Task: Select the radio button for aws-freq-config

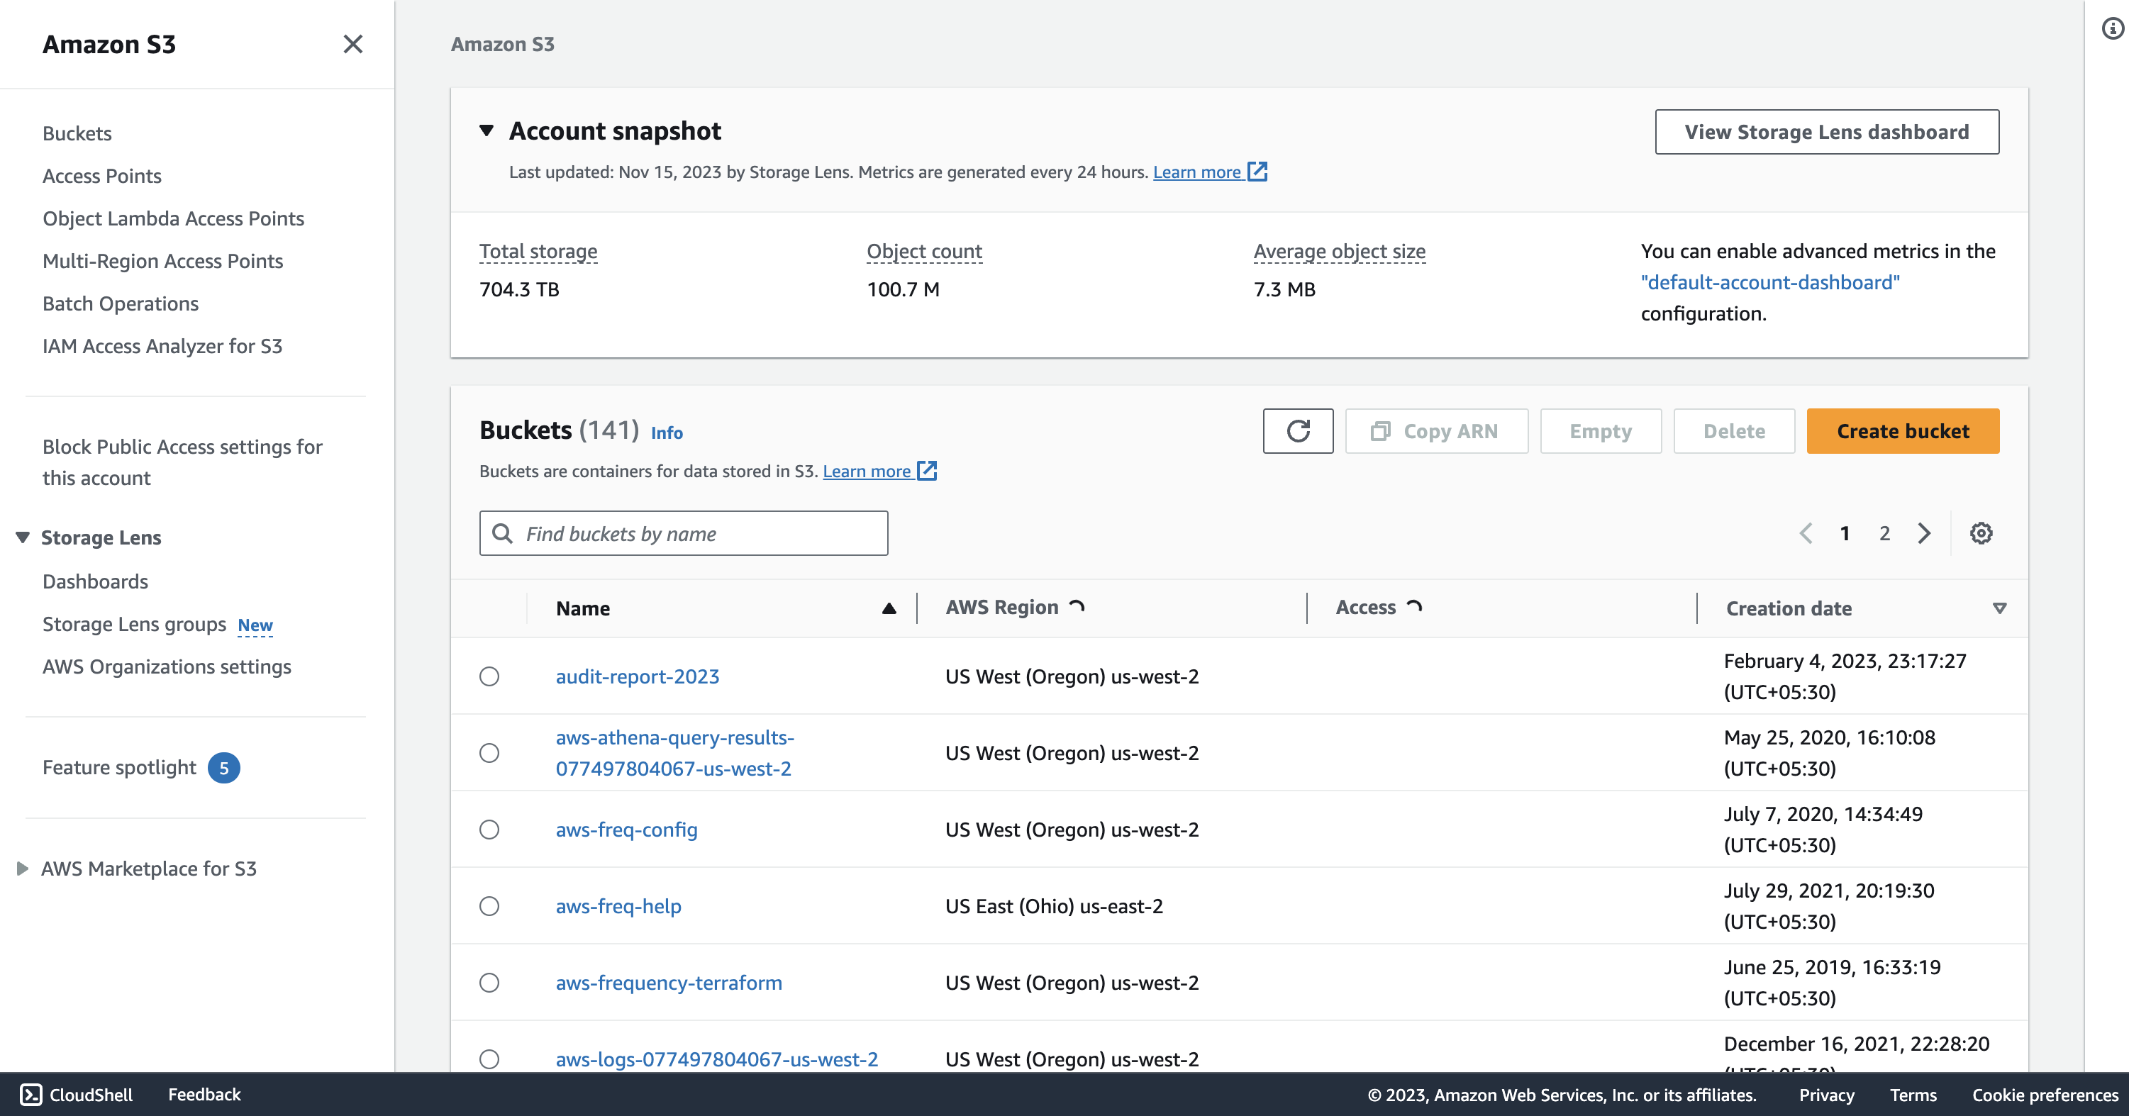Action: [489, 829]
